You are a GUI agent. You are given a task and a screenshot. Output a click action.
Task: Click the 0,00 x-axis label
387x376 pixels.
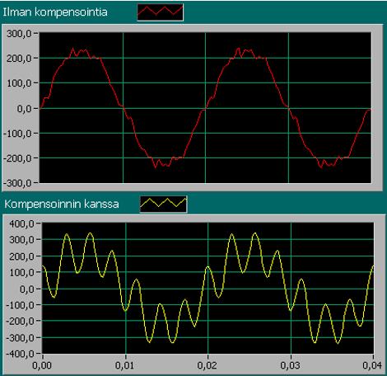pos(42,365)
